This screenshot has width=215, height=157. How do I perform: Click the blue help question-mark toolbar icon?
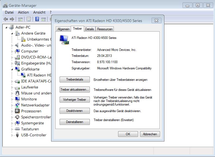[x=37, y=19]
